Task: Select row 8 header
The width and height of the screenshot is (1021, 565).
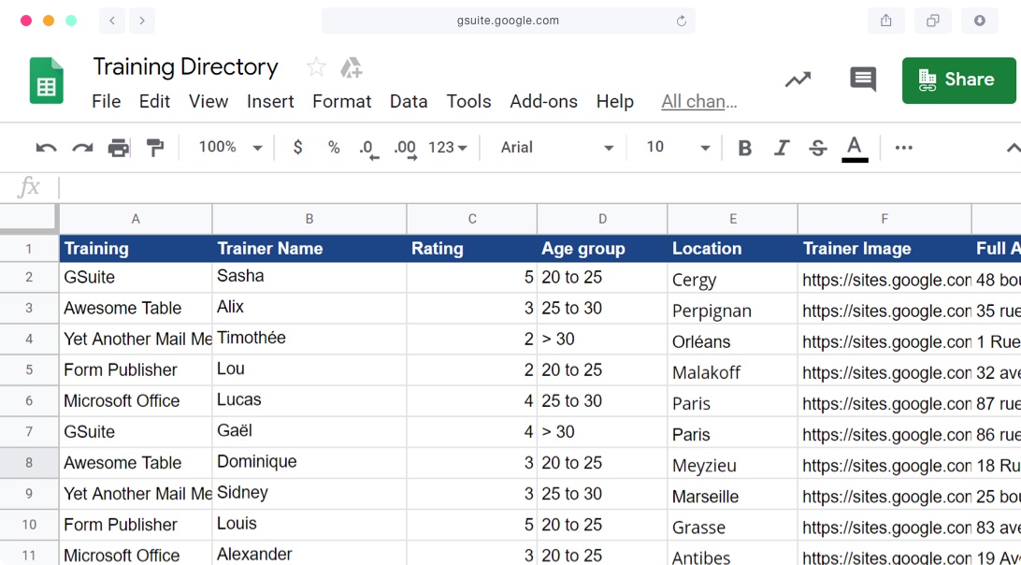Action: tap(29, 463)
